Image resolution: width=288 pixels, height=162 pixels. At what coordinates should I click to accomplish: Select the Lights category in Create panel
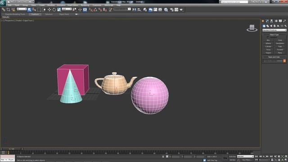click(x=271, y=26)
